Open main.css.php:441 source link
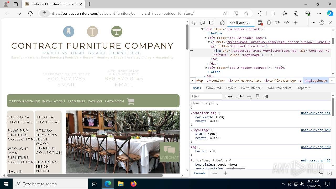The image size is (336, 189). point(316,113)
